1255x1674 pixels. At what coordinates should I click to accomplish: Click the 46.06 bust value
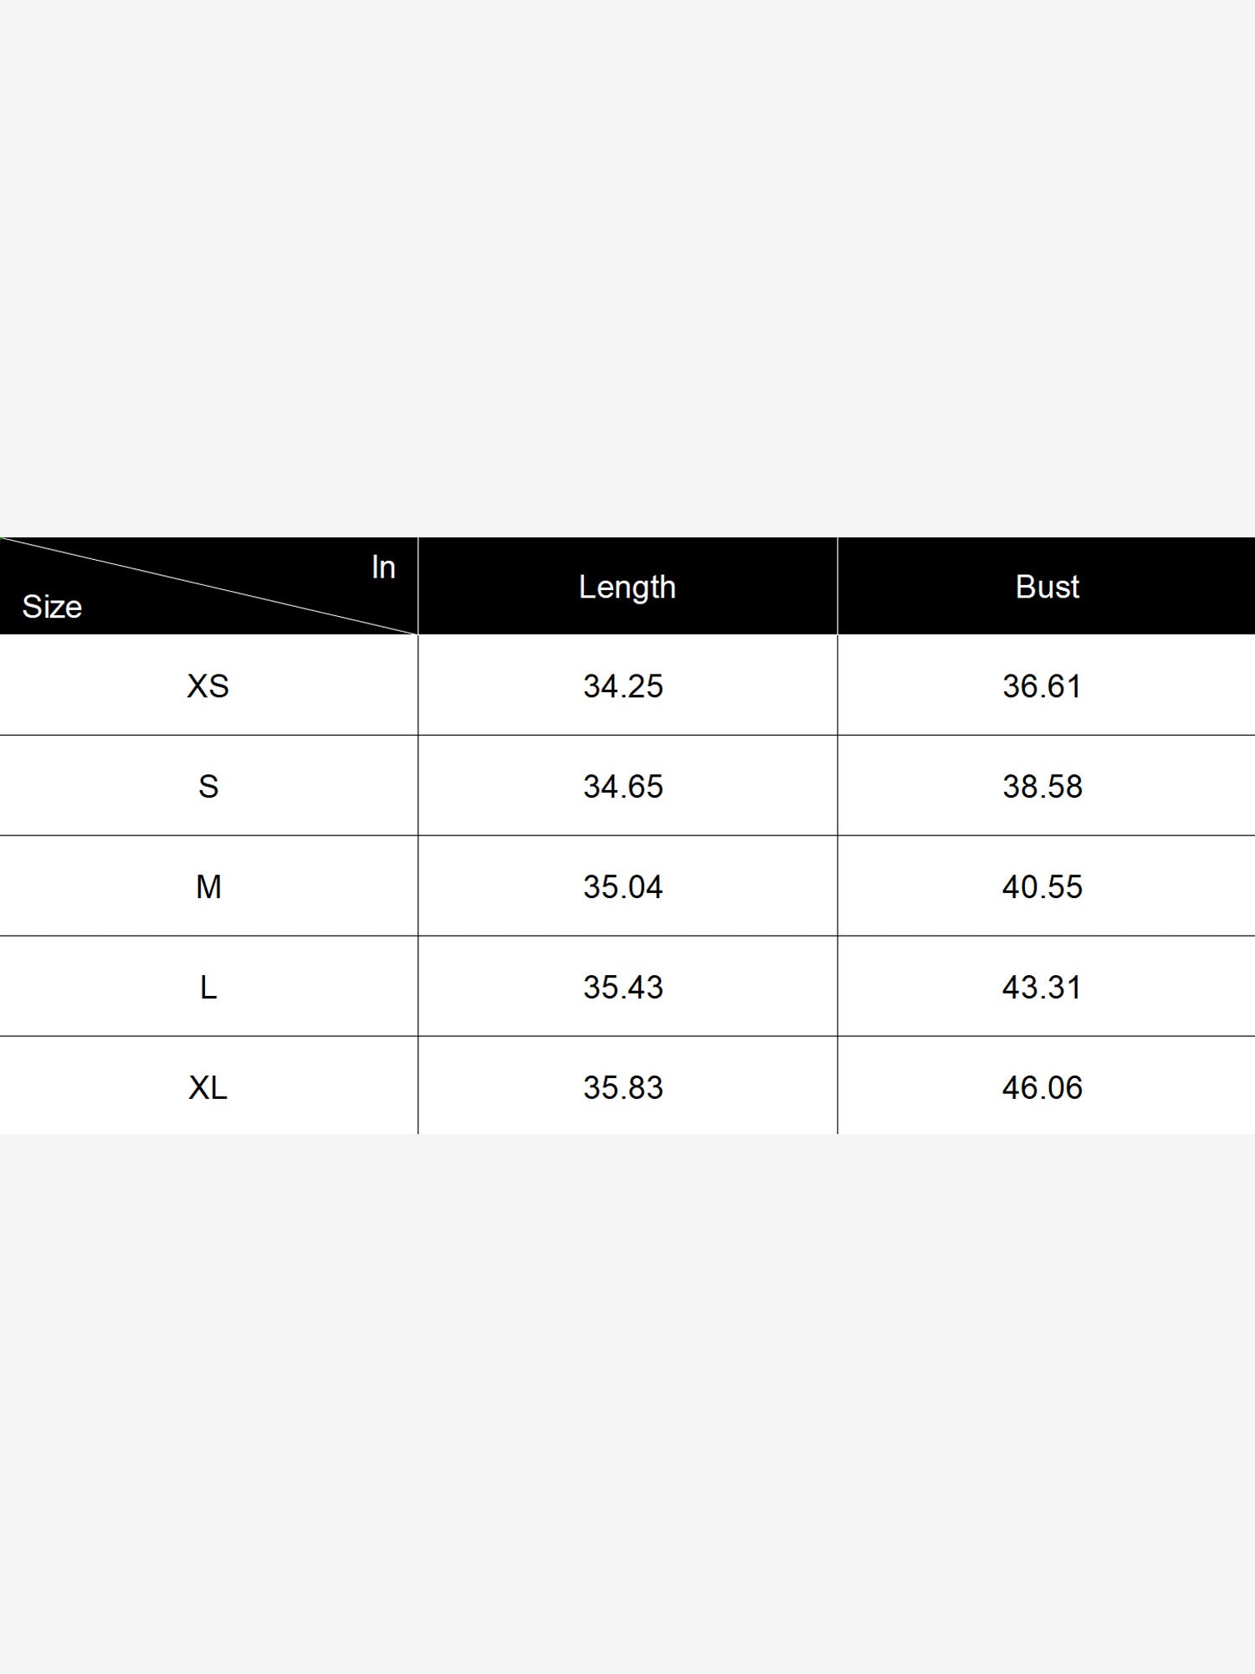pyautogui.click(x=1042, y=1088)
